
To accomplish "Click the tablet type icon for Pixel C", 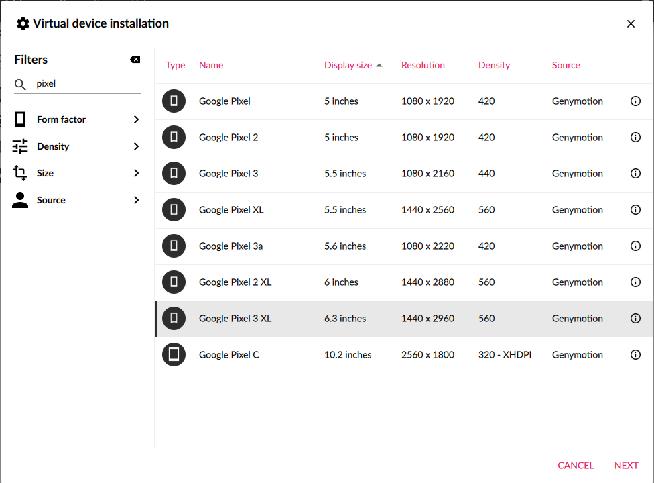I will pyautogui.click(x=174, y=354).
